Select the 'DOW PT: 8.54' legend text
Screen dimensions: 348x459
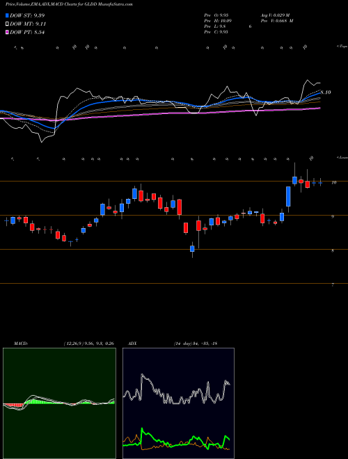[x=27, y=32]
